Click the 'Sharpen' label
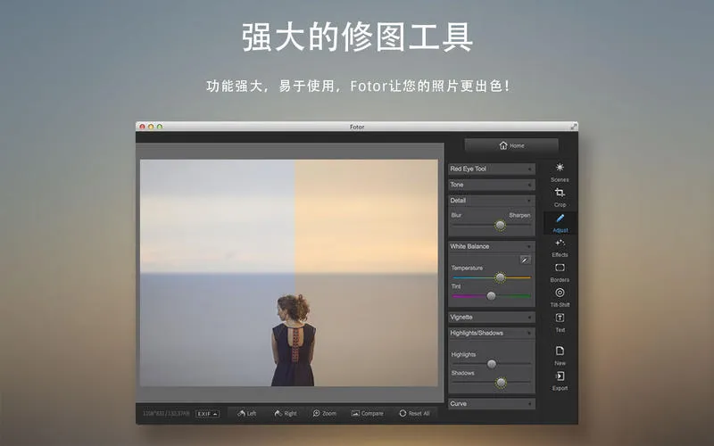Viewport: 714px width, 446px height. (519, 215)
